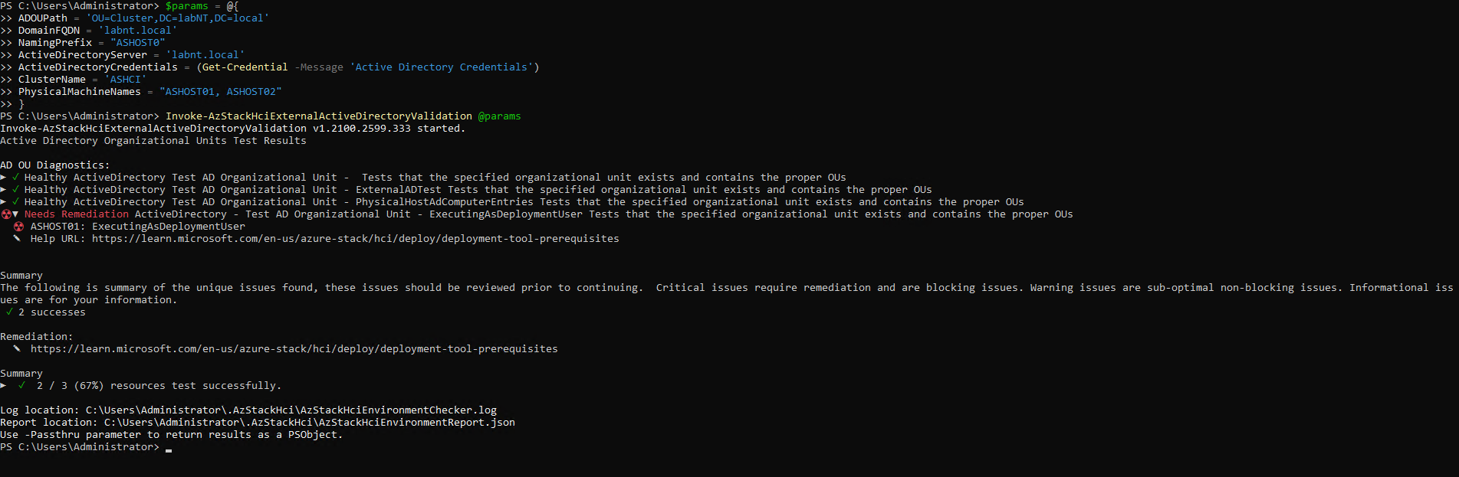The height and width of the screenshot is (477, 1459).
Task: Click the wrench icon before 'Help URL:'
Action: (16, 238)
